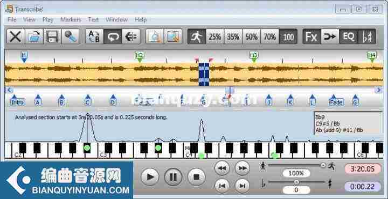
Task: Click the 0:00.22 selection length display
Action: point(363,187)
